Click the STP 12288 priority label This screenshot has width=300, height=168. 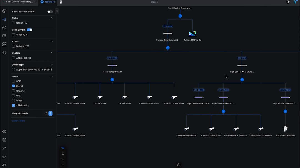112,58
